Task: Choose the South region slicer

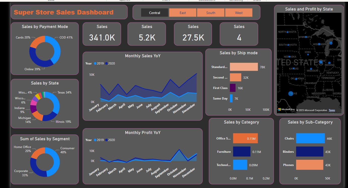Action: point(211,13)
